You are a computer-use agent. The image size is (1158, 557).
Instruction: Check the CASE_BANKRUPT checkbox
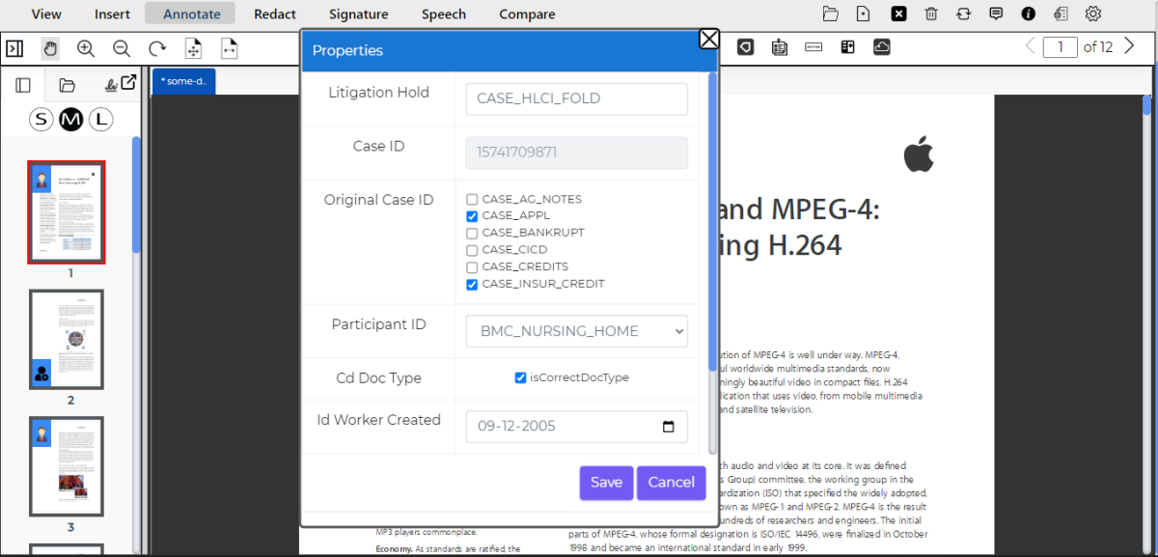[x=472, y=233]
